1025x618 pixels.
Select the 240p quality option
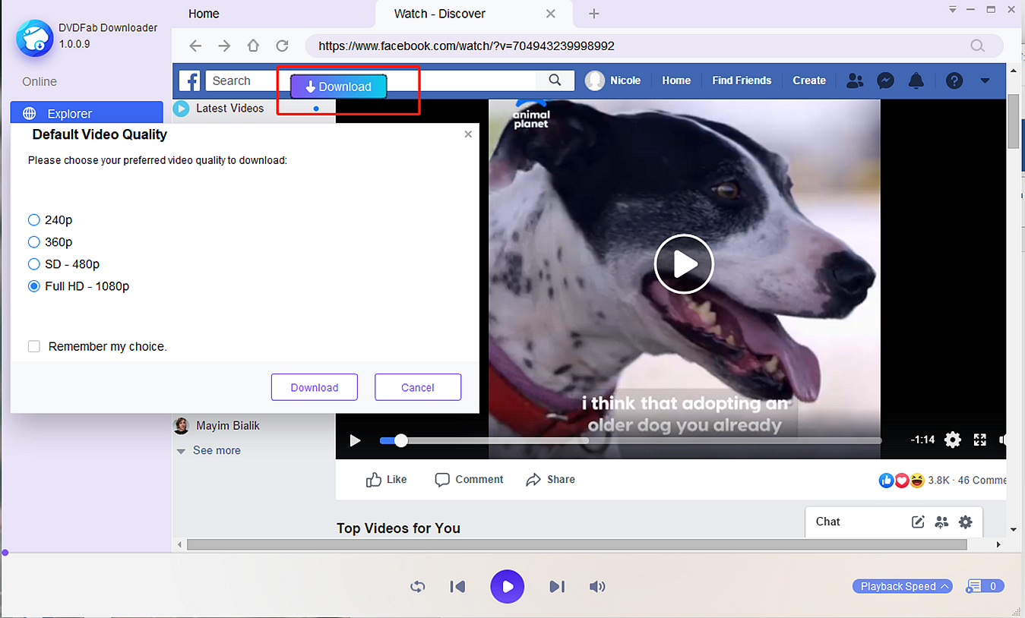click(x=33, y=220)
